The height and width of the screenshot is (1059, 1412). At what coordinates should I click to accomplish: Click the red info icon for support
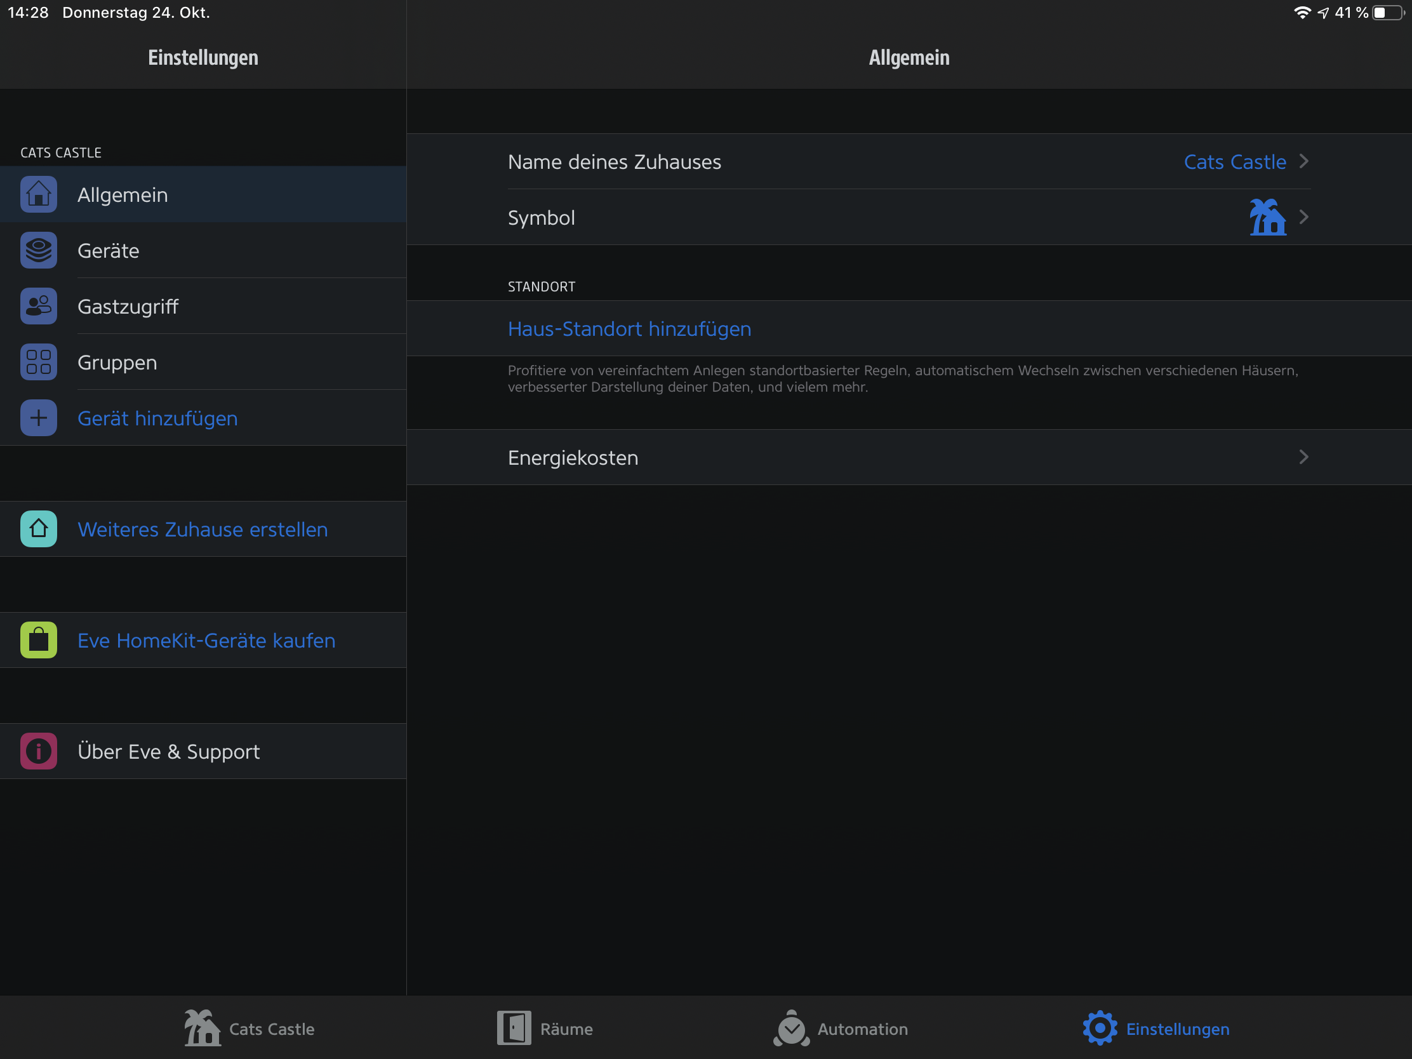point(38,750)
